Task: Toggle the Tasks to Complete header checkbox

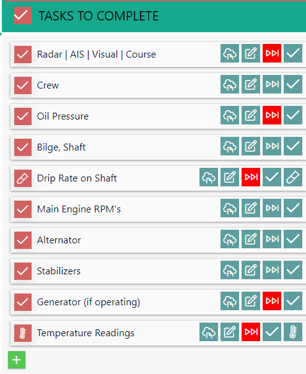Action: (x=23, y=15)
